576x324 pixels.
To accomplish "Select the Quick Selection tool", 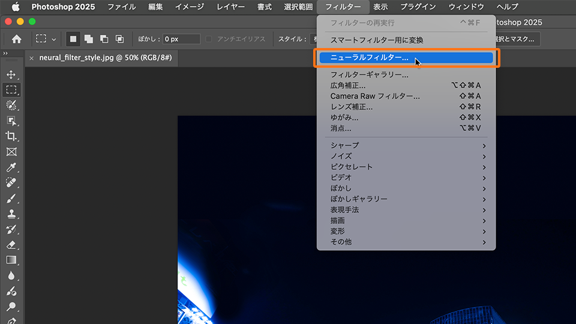I will [11, 106].
